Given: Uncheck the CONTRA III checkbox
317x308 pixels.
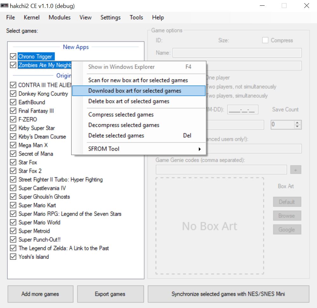Looking at the screenshot, I should pyautogui.click(x=13, y=85).
